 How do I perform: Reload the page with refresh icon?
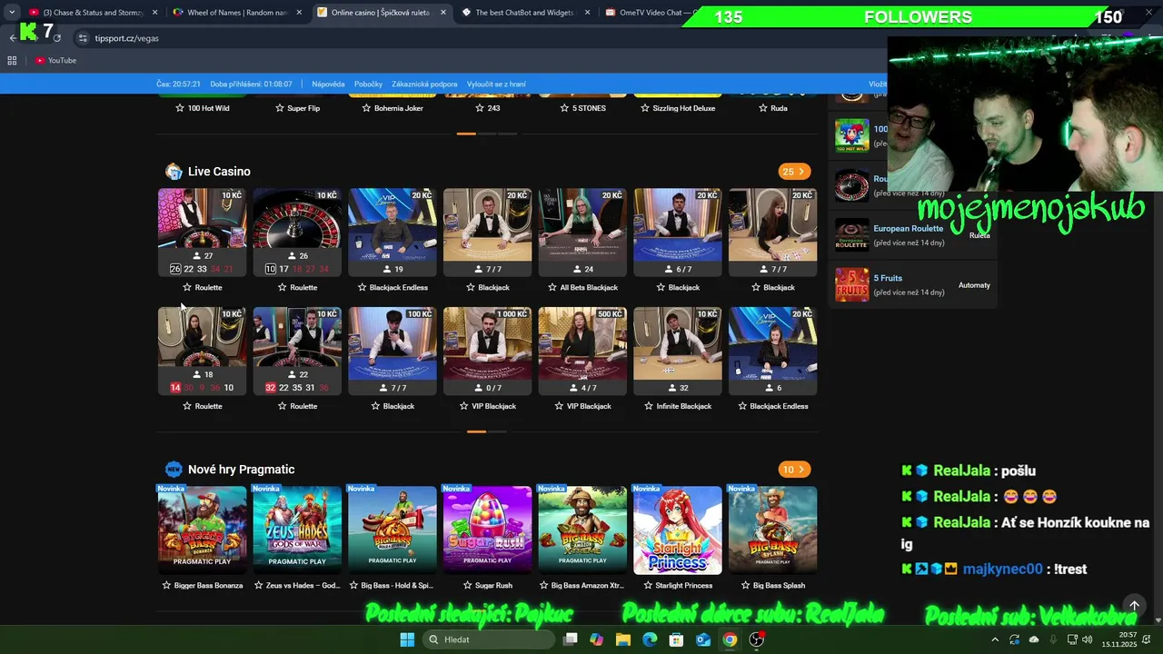click(57, 38)
